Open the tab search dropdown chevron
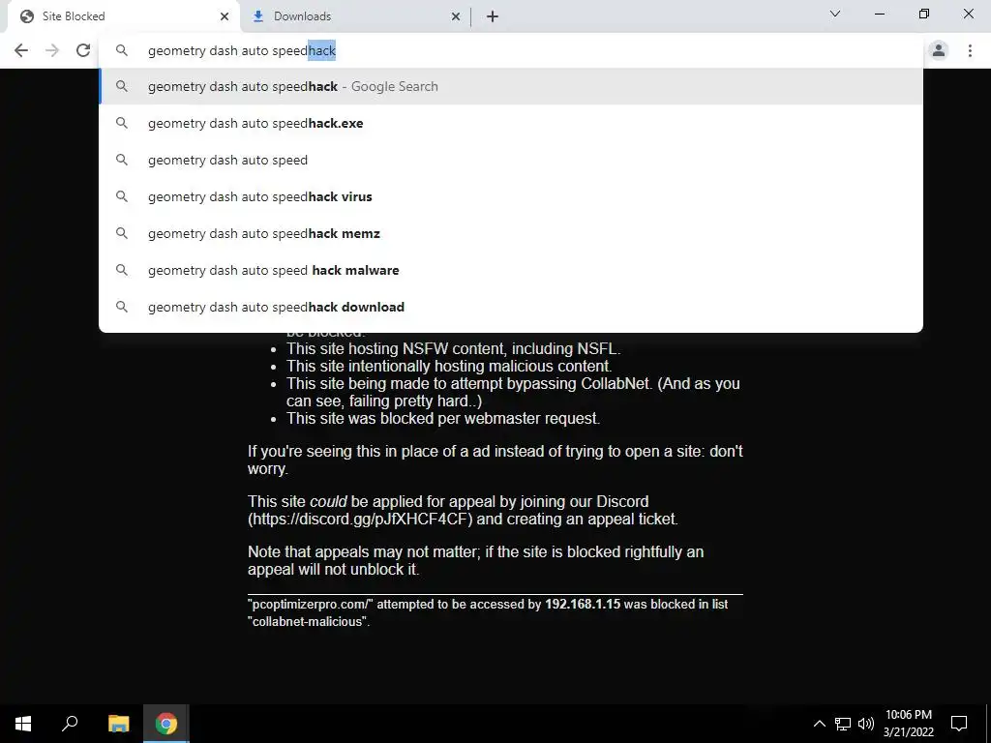This screenshot has width=991, height=743. coord(835,14)
